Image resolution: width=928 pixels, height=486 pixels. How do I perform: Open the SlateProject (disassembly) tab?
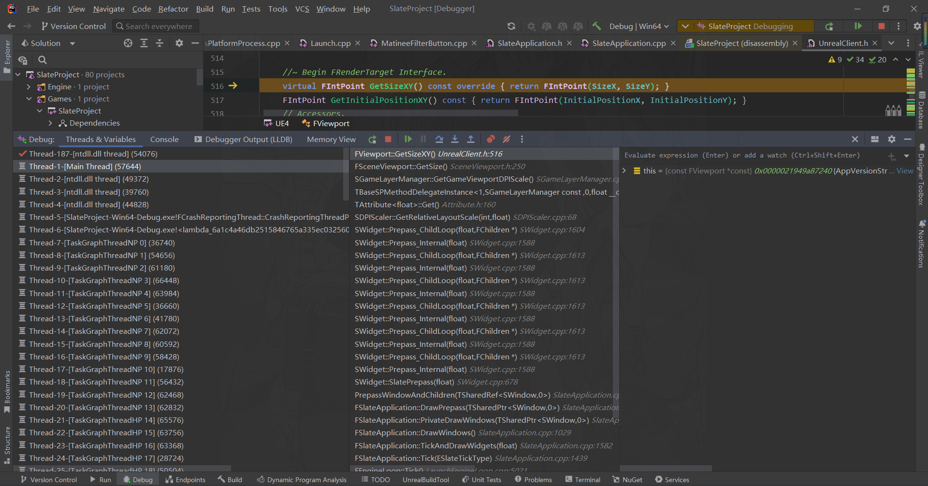coord(742,43)
